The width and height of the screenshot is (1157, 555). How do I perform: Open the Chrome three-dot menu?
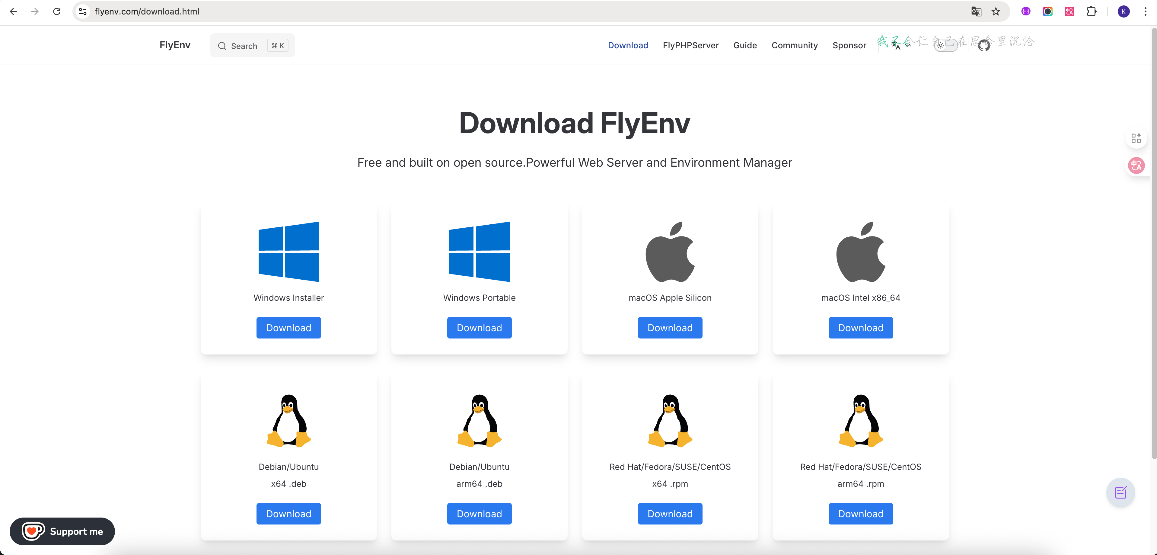click(1145, 12)
